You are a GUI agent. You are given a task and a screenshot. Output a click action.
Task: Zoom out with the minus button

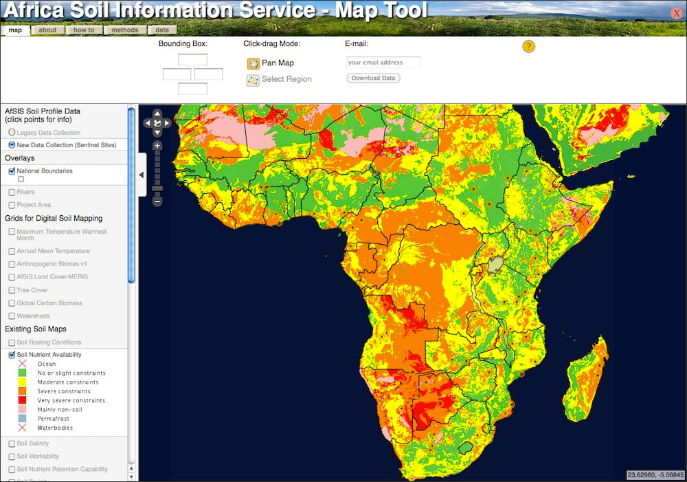tap(157, 202)
